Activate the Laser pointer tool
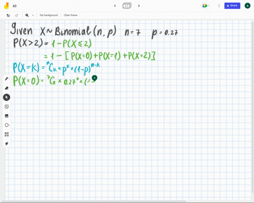This screenshot has width=254, height=203. point(6,144)
